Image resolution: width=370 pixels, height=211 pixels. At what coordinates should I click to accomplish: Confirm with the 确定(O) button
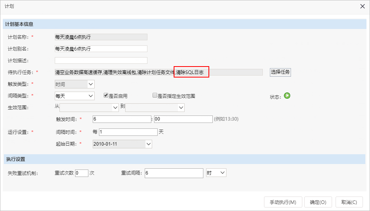pyautogui.click(x=318, y=202)
